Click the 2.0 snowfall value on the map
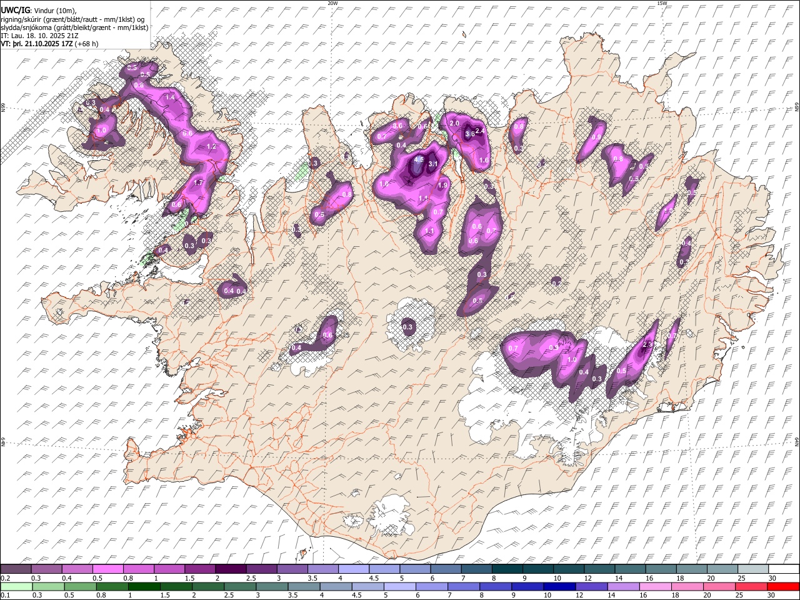The width and height of the screenshot is (800, 600). [454, 124]
